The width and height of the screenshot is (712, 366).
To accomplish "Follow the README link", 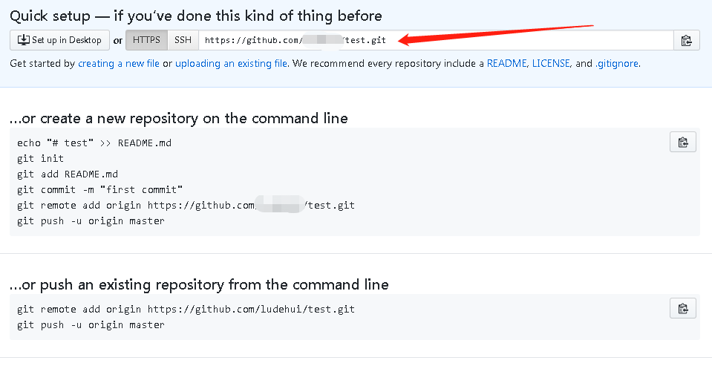I will (506, 64).
